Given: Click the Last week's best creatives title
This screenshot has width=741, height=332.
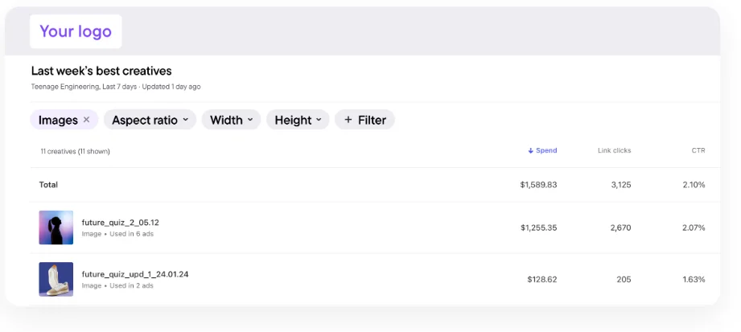Looking at the screenshot, I should pos(101,71).
